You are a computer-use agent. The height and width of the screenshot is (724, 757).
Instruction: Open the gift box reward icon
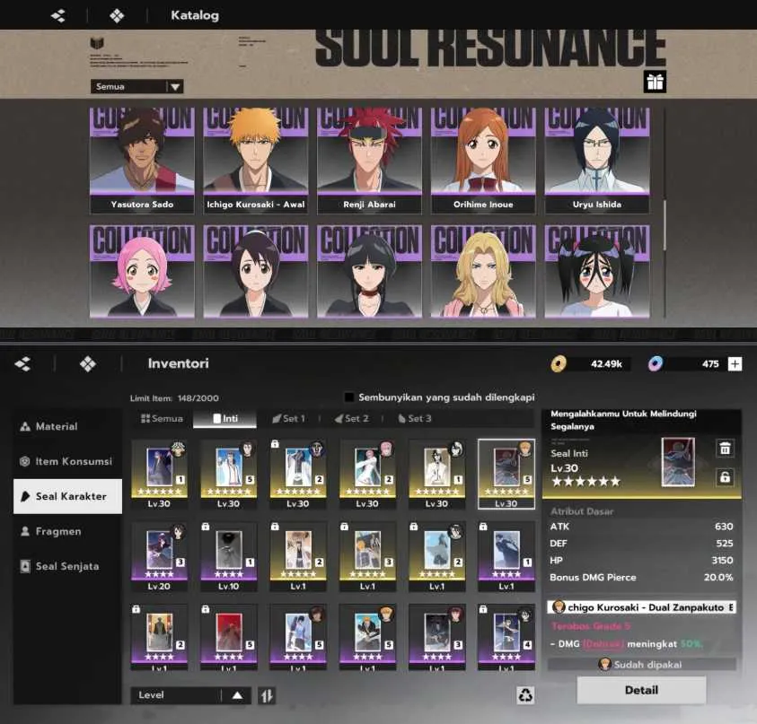click(x=655, y=82)
